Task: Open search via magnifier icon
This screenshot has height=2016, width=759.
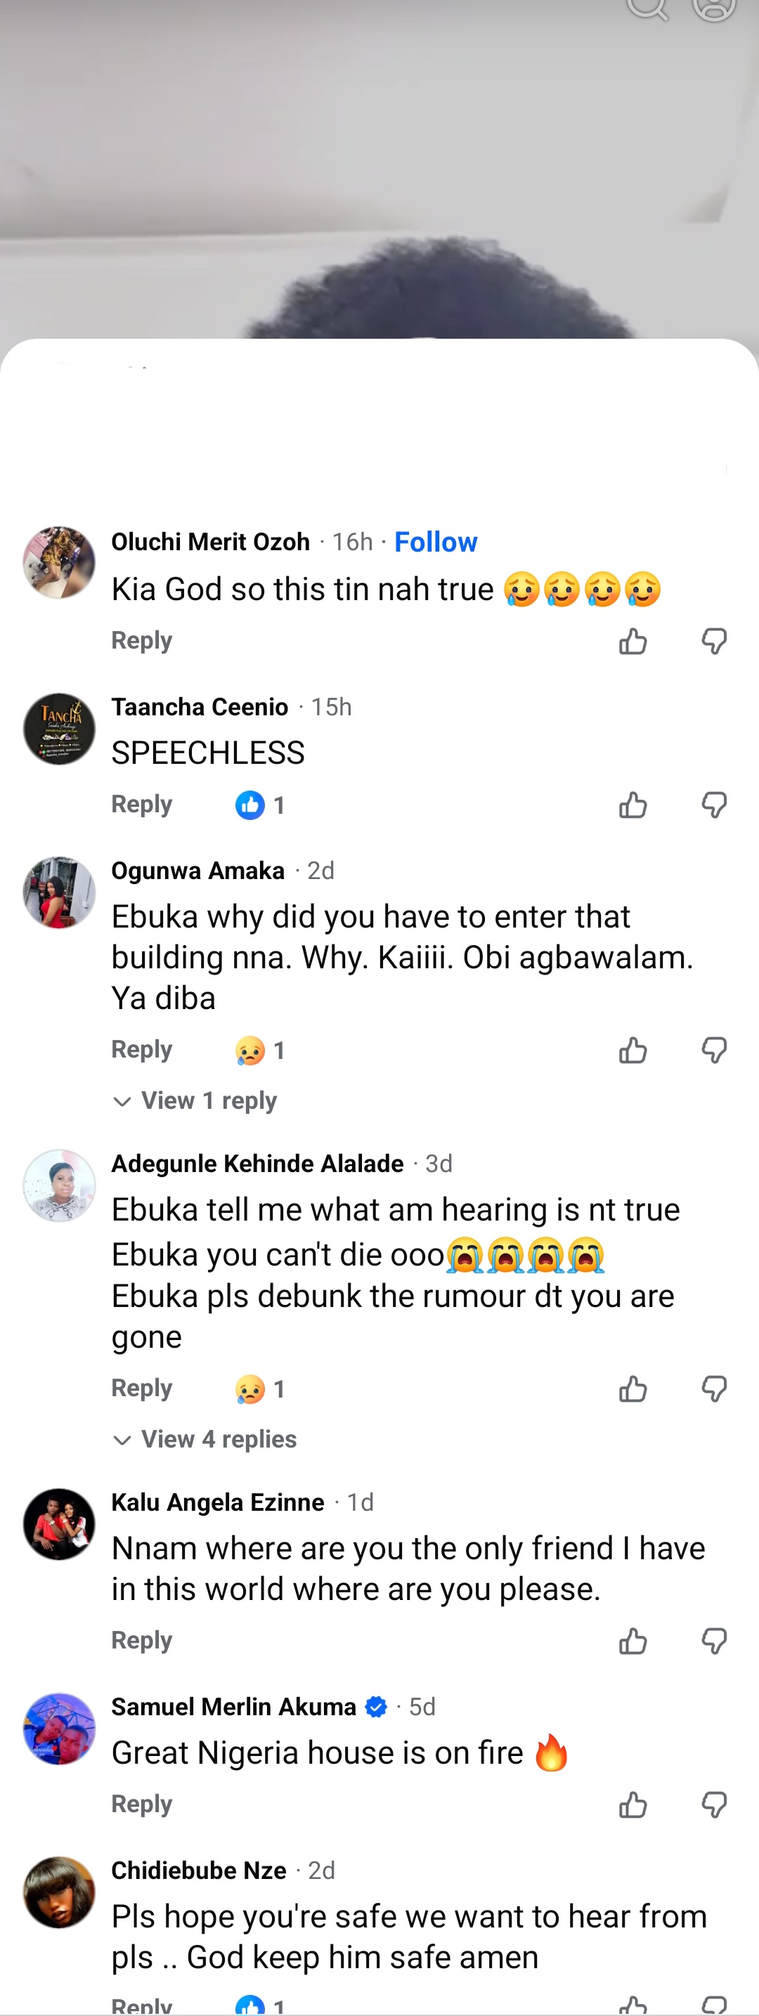Action: coord(647,6)
